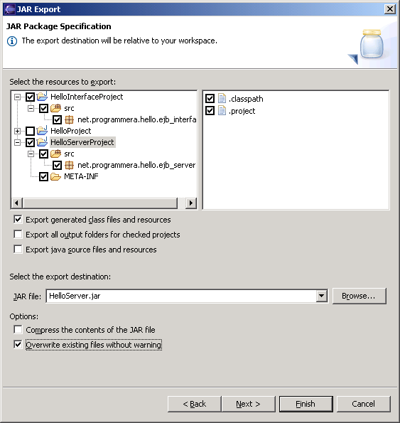The image size is (400, 423).
Task: Click the HelloServerProject project folder icon
Action: pyautogui.click(x=42, y=142)
